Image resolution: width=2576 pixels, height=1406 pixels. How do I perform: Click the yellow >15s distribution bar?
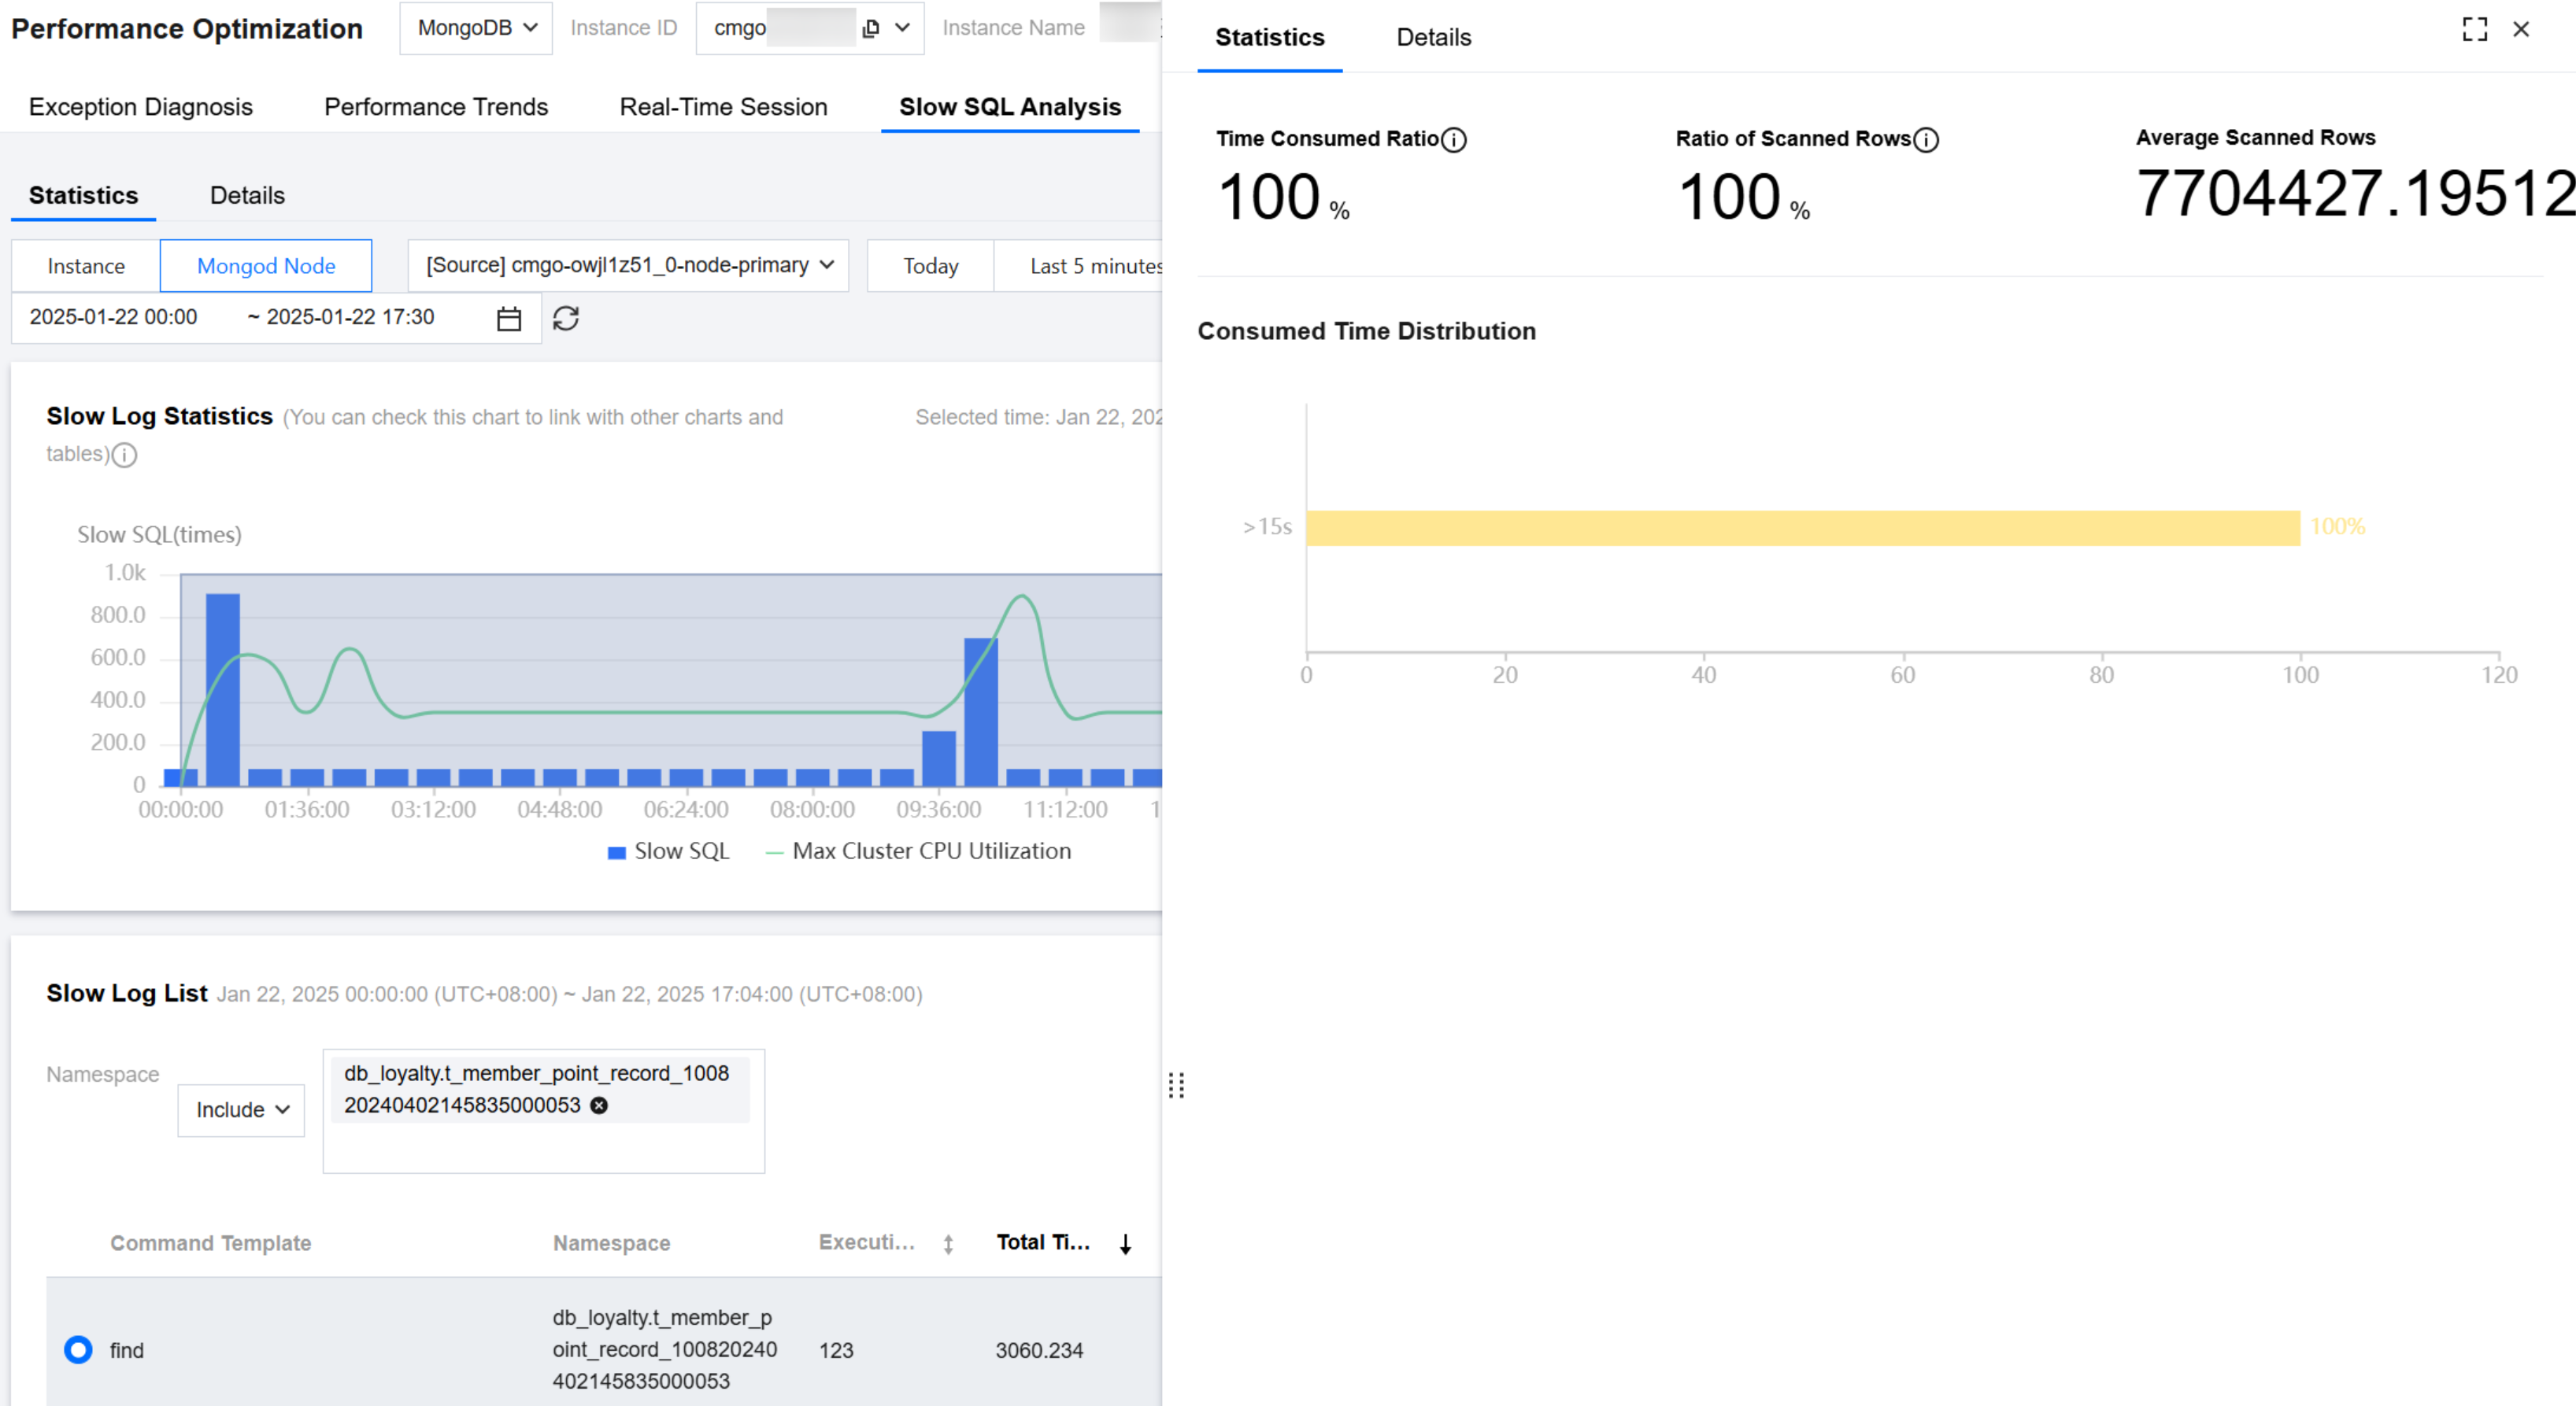[x=1802, y=528]
